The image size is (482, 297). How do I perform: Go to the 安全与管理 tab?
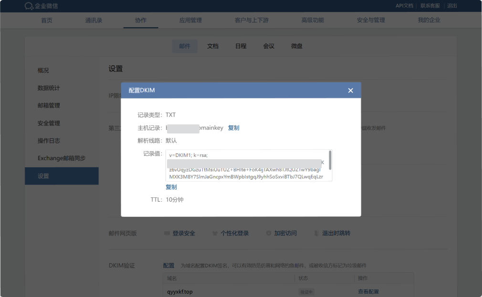371,20
